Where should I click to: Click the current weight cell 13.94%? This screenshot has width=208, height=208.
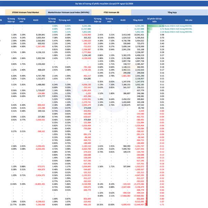coord(14,184)
